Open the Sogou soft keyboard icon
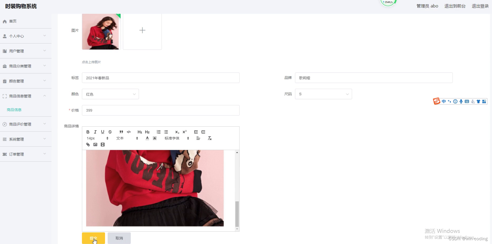 pyautogui.click(x=467, y=101)
